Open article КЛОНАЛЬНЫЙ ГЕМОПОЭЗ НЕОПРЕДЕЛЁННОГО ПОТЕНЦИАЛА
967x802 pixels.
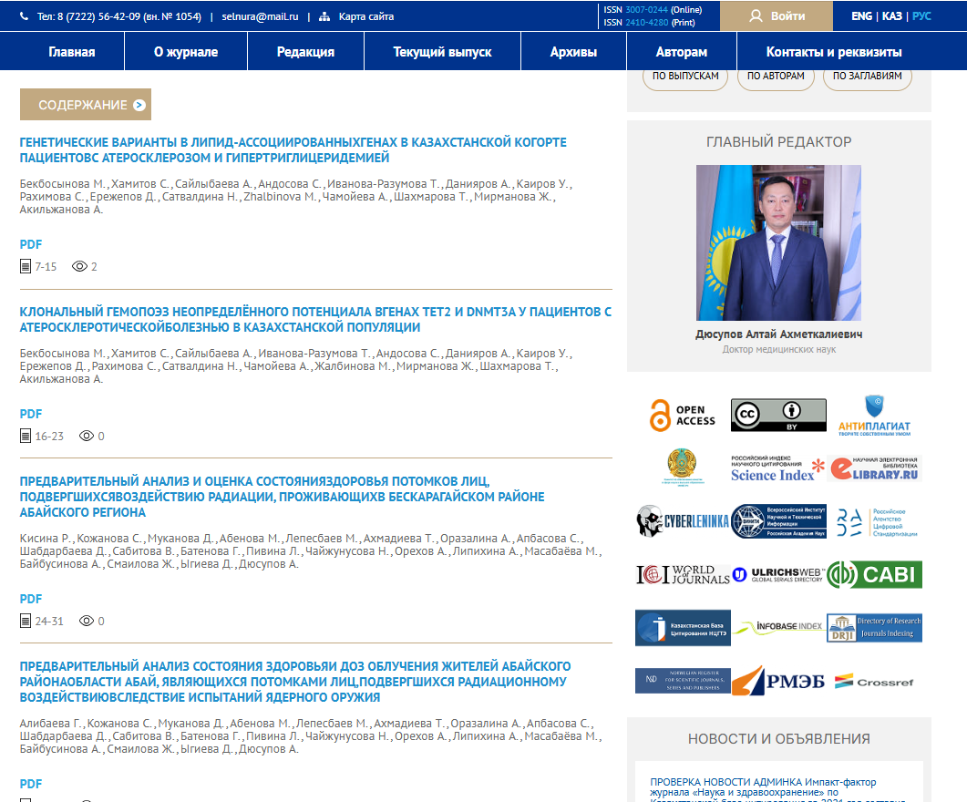coord(315,319)
